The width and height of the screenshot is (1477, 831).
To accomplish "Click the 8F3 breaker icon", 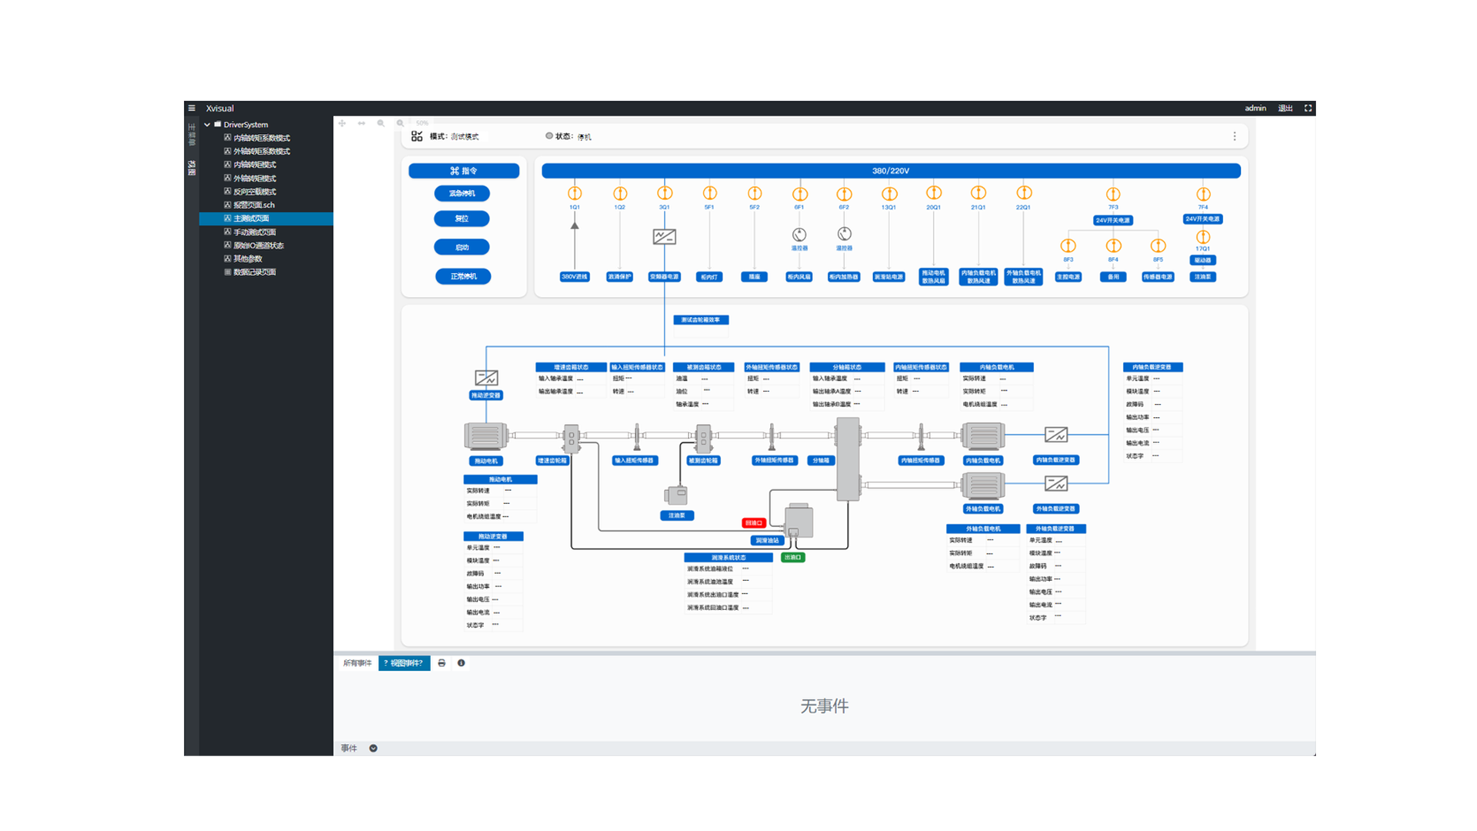I will 1068,246.
